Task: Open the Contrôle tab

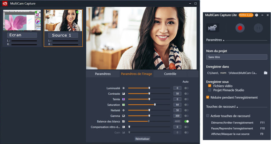Action: (x=170, y=74)
